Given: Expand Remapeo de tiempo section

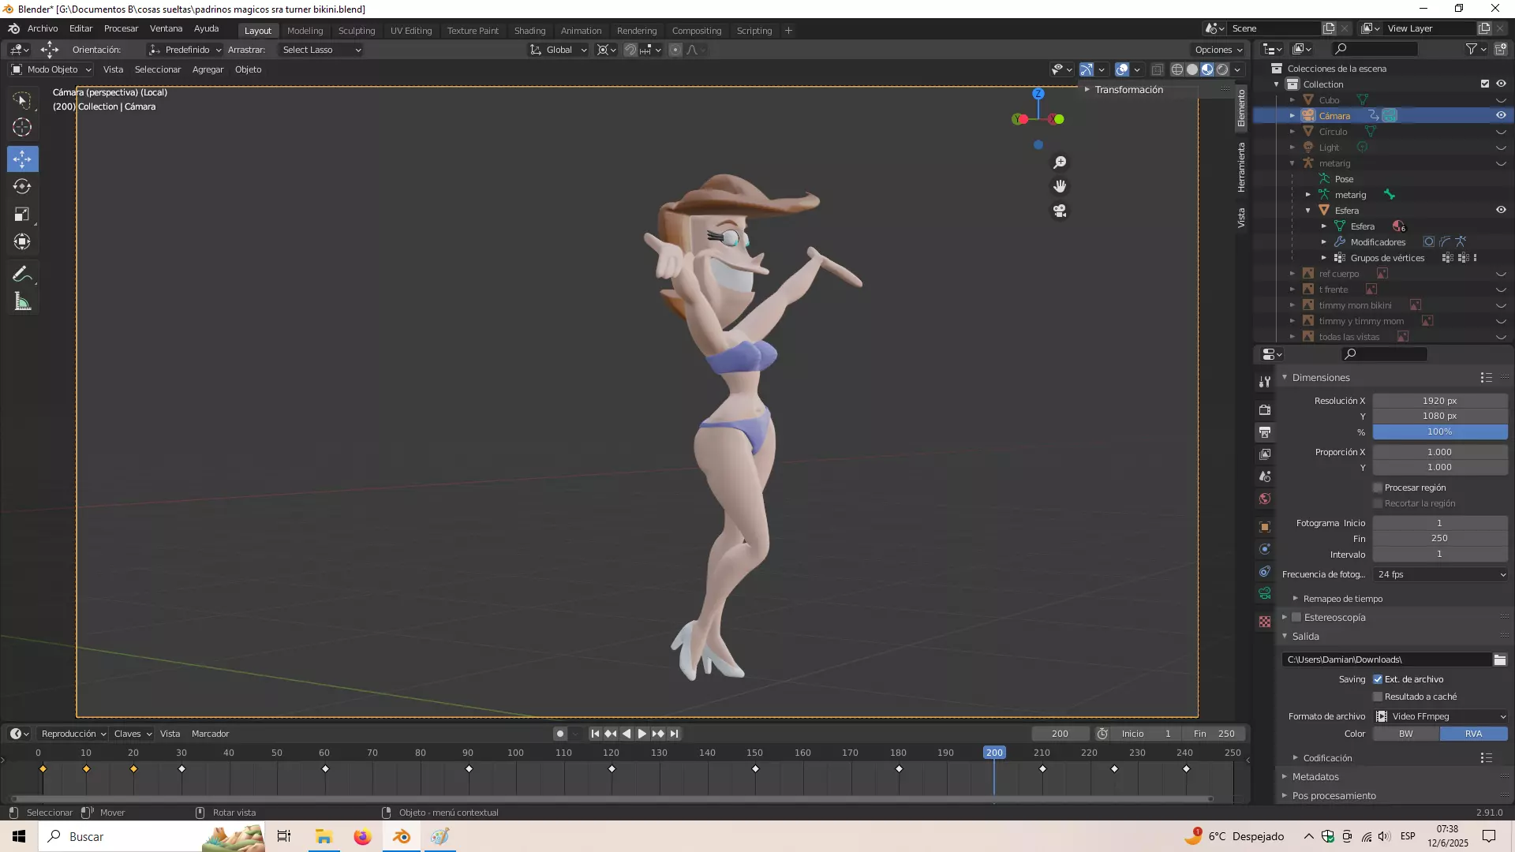Looking at the screenshot, I should pos(1342,599).
